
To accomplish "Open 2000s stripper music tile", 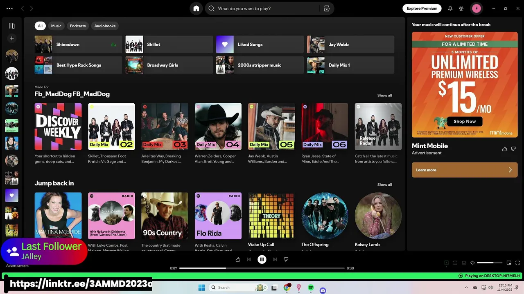I will (260, 65).
